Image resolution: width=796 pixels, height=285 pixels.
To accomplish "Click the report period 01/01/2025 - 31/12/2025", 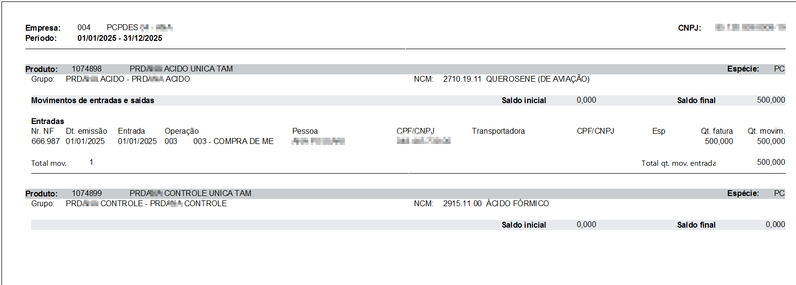I will (119, 38).
